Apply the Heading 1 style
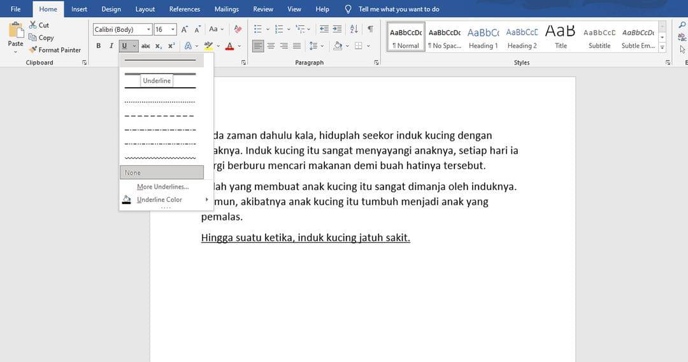Viewport: 688px width, 362px height. (483, 38)
